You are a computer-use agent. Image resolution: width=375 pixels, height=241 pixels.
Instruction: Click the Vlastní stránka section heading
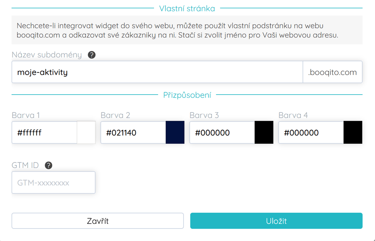[x=187, y=9]
